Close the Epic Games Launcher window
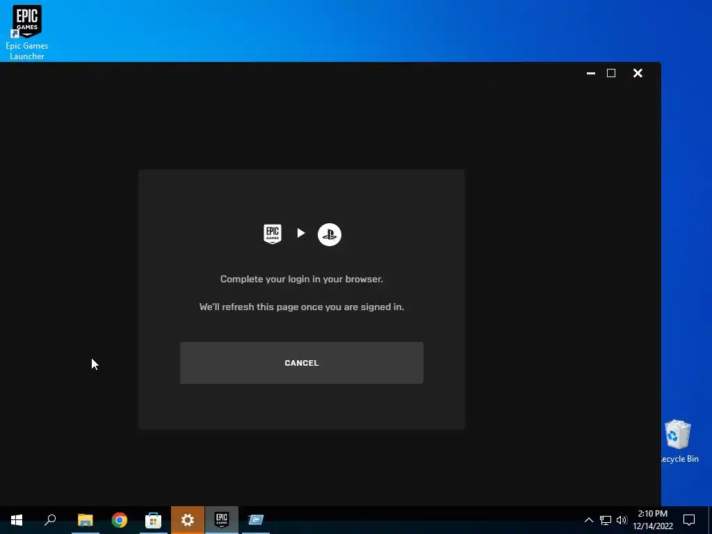 click(x=638, y=73)
